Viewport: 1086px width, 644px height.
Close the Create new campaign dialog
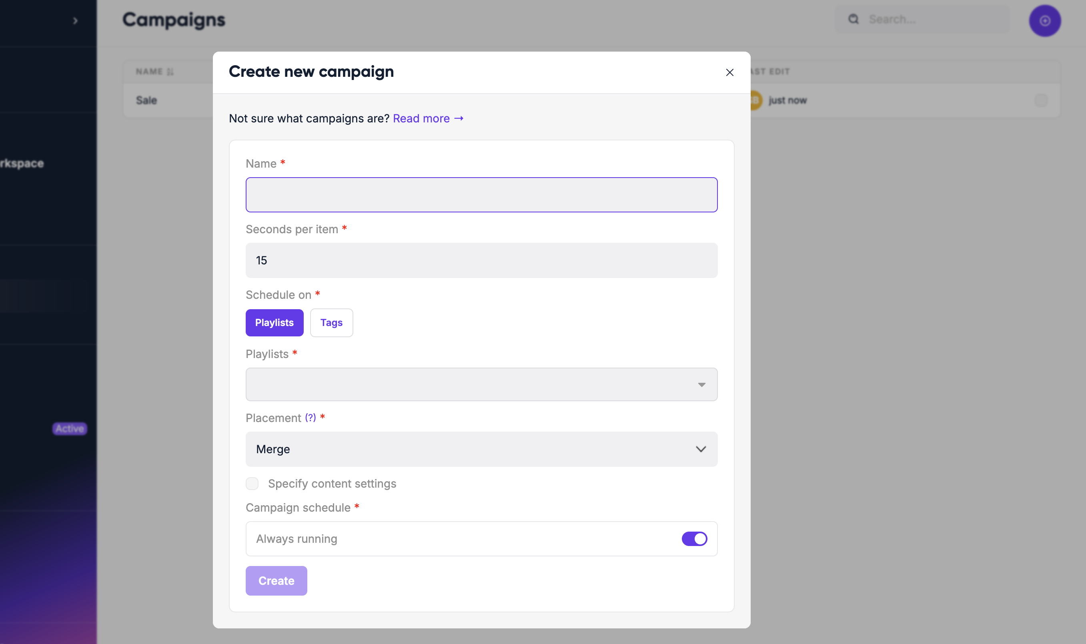[729, 72]
